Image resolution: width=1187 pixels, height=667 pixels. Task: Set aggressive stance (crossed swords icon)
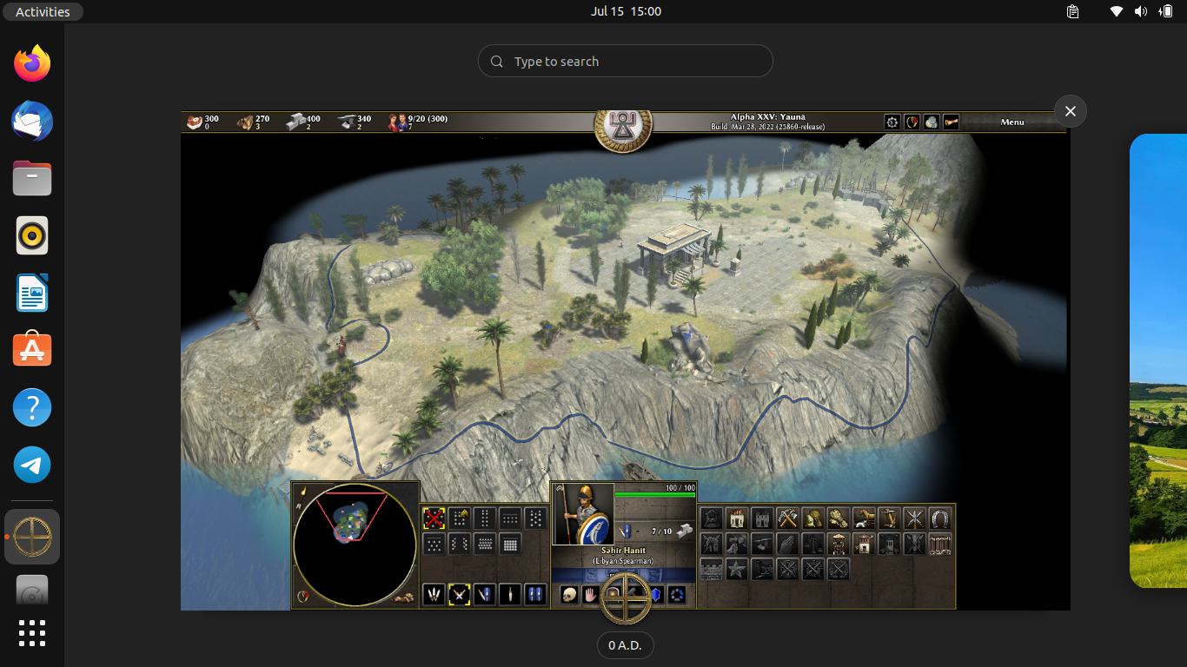(459, 595)
